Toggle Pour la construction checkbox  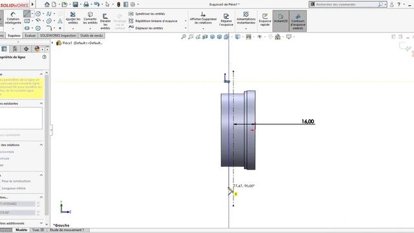(16, 181)
